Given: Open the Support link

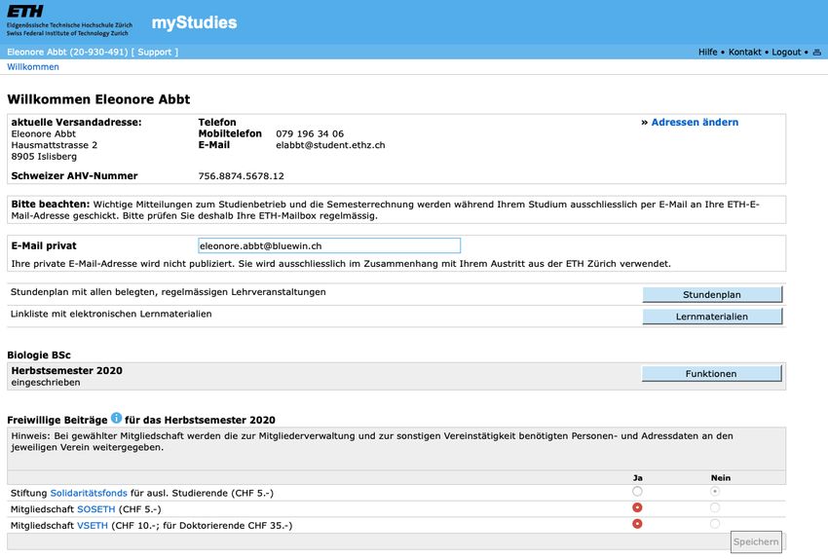Looking at the screenshot, I should [x=155, y=53].
